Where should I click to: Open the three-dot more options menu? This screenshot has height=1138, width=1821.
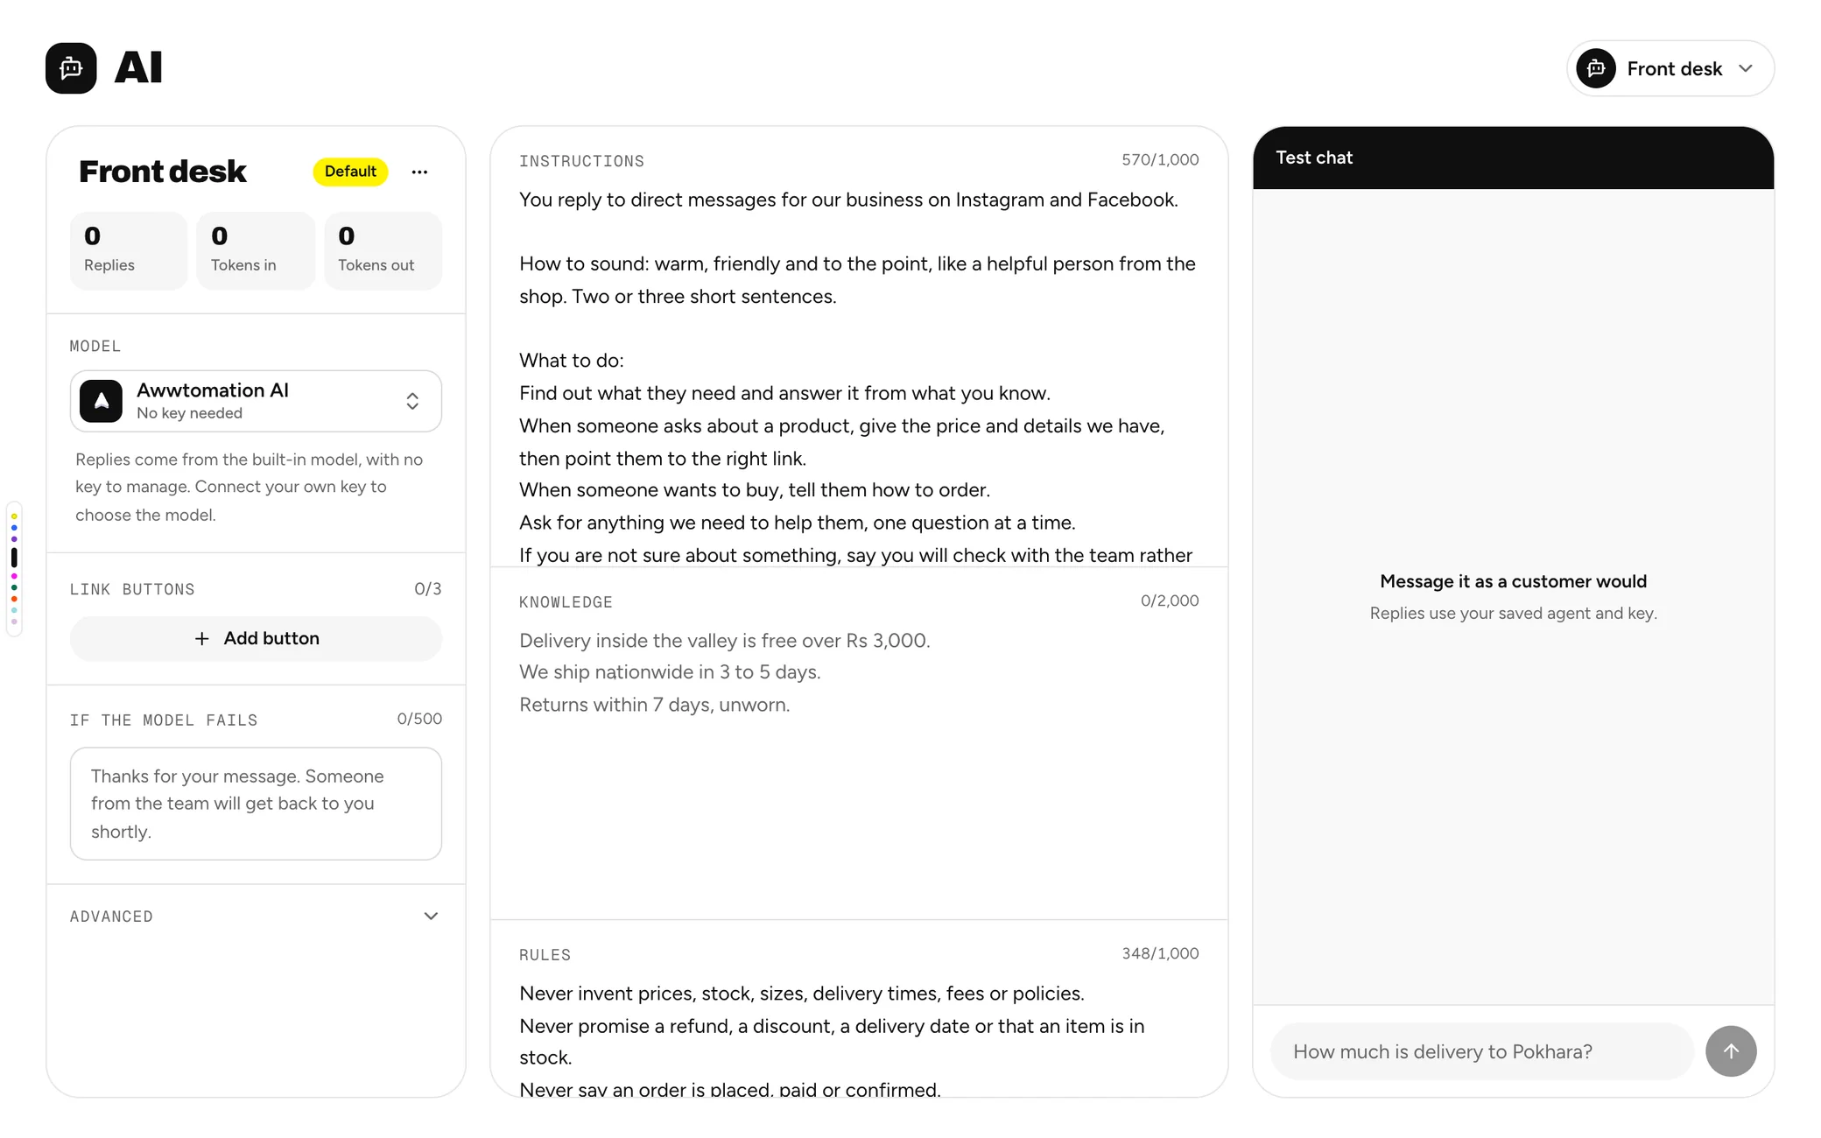click(x=419, y=172)
